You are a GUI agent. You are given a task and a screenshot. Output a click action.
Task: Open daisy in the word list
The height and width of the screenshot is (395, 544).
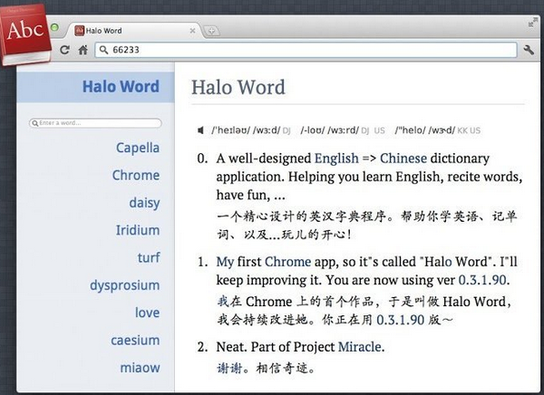tap(144, 203)
